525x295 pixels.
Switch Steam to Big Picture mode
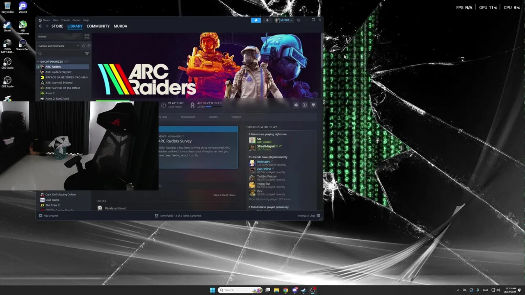(x=299, y=20)
